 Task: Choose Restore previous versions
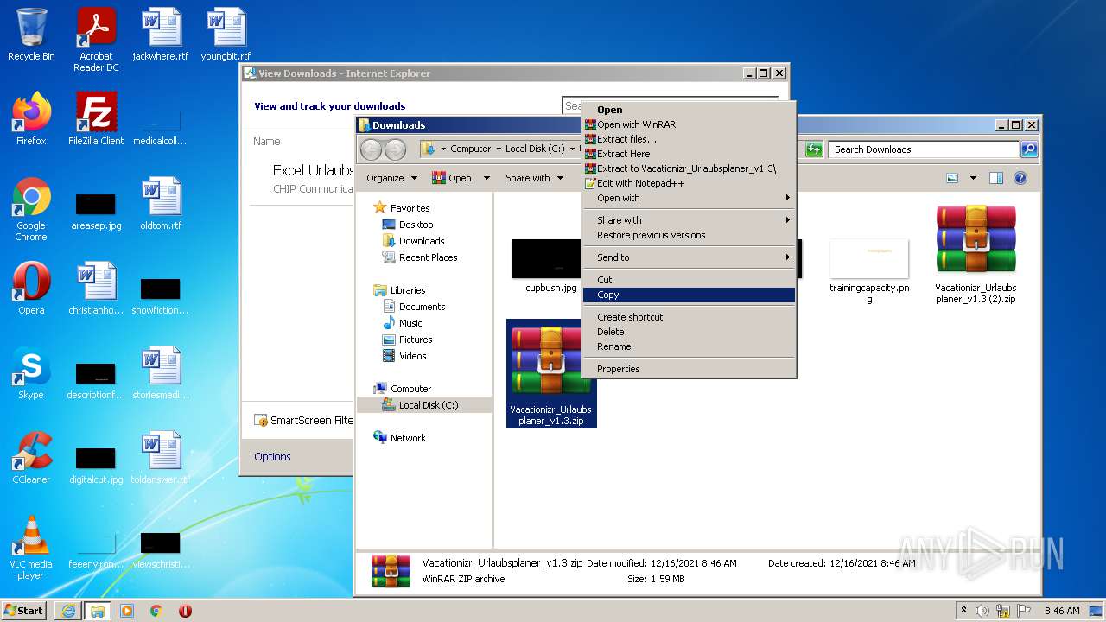689,235
